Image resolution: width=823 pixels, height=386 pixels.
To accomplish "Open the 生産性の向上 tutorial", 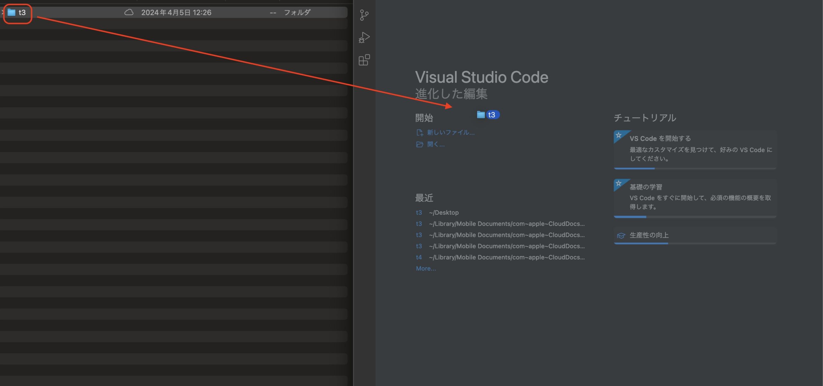I will tap(695, 236).
